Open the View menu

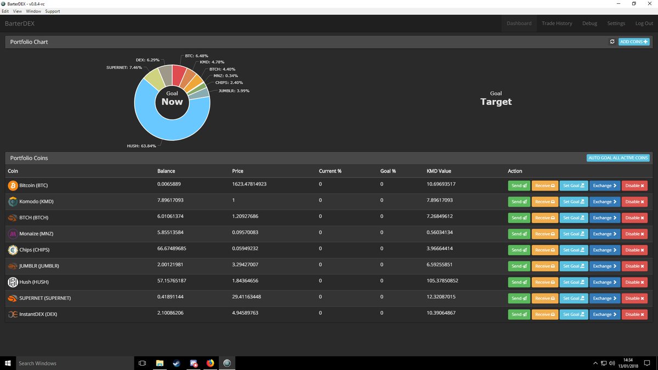click(x=18, y=11)
